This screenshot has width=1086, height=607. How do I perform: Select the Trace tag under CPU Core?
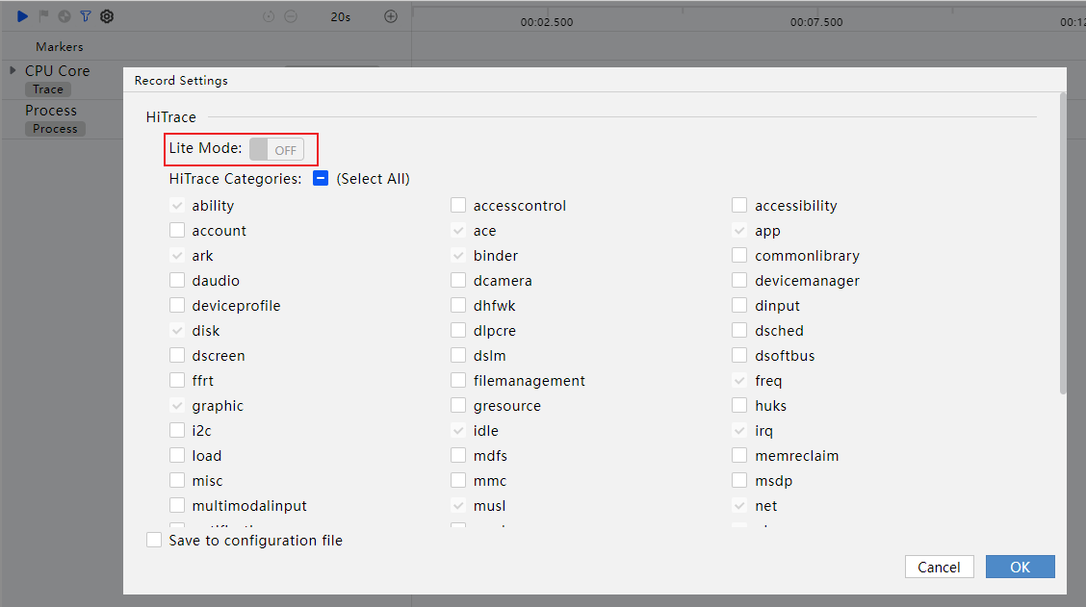coord(48,89)
